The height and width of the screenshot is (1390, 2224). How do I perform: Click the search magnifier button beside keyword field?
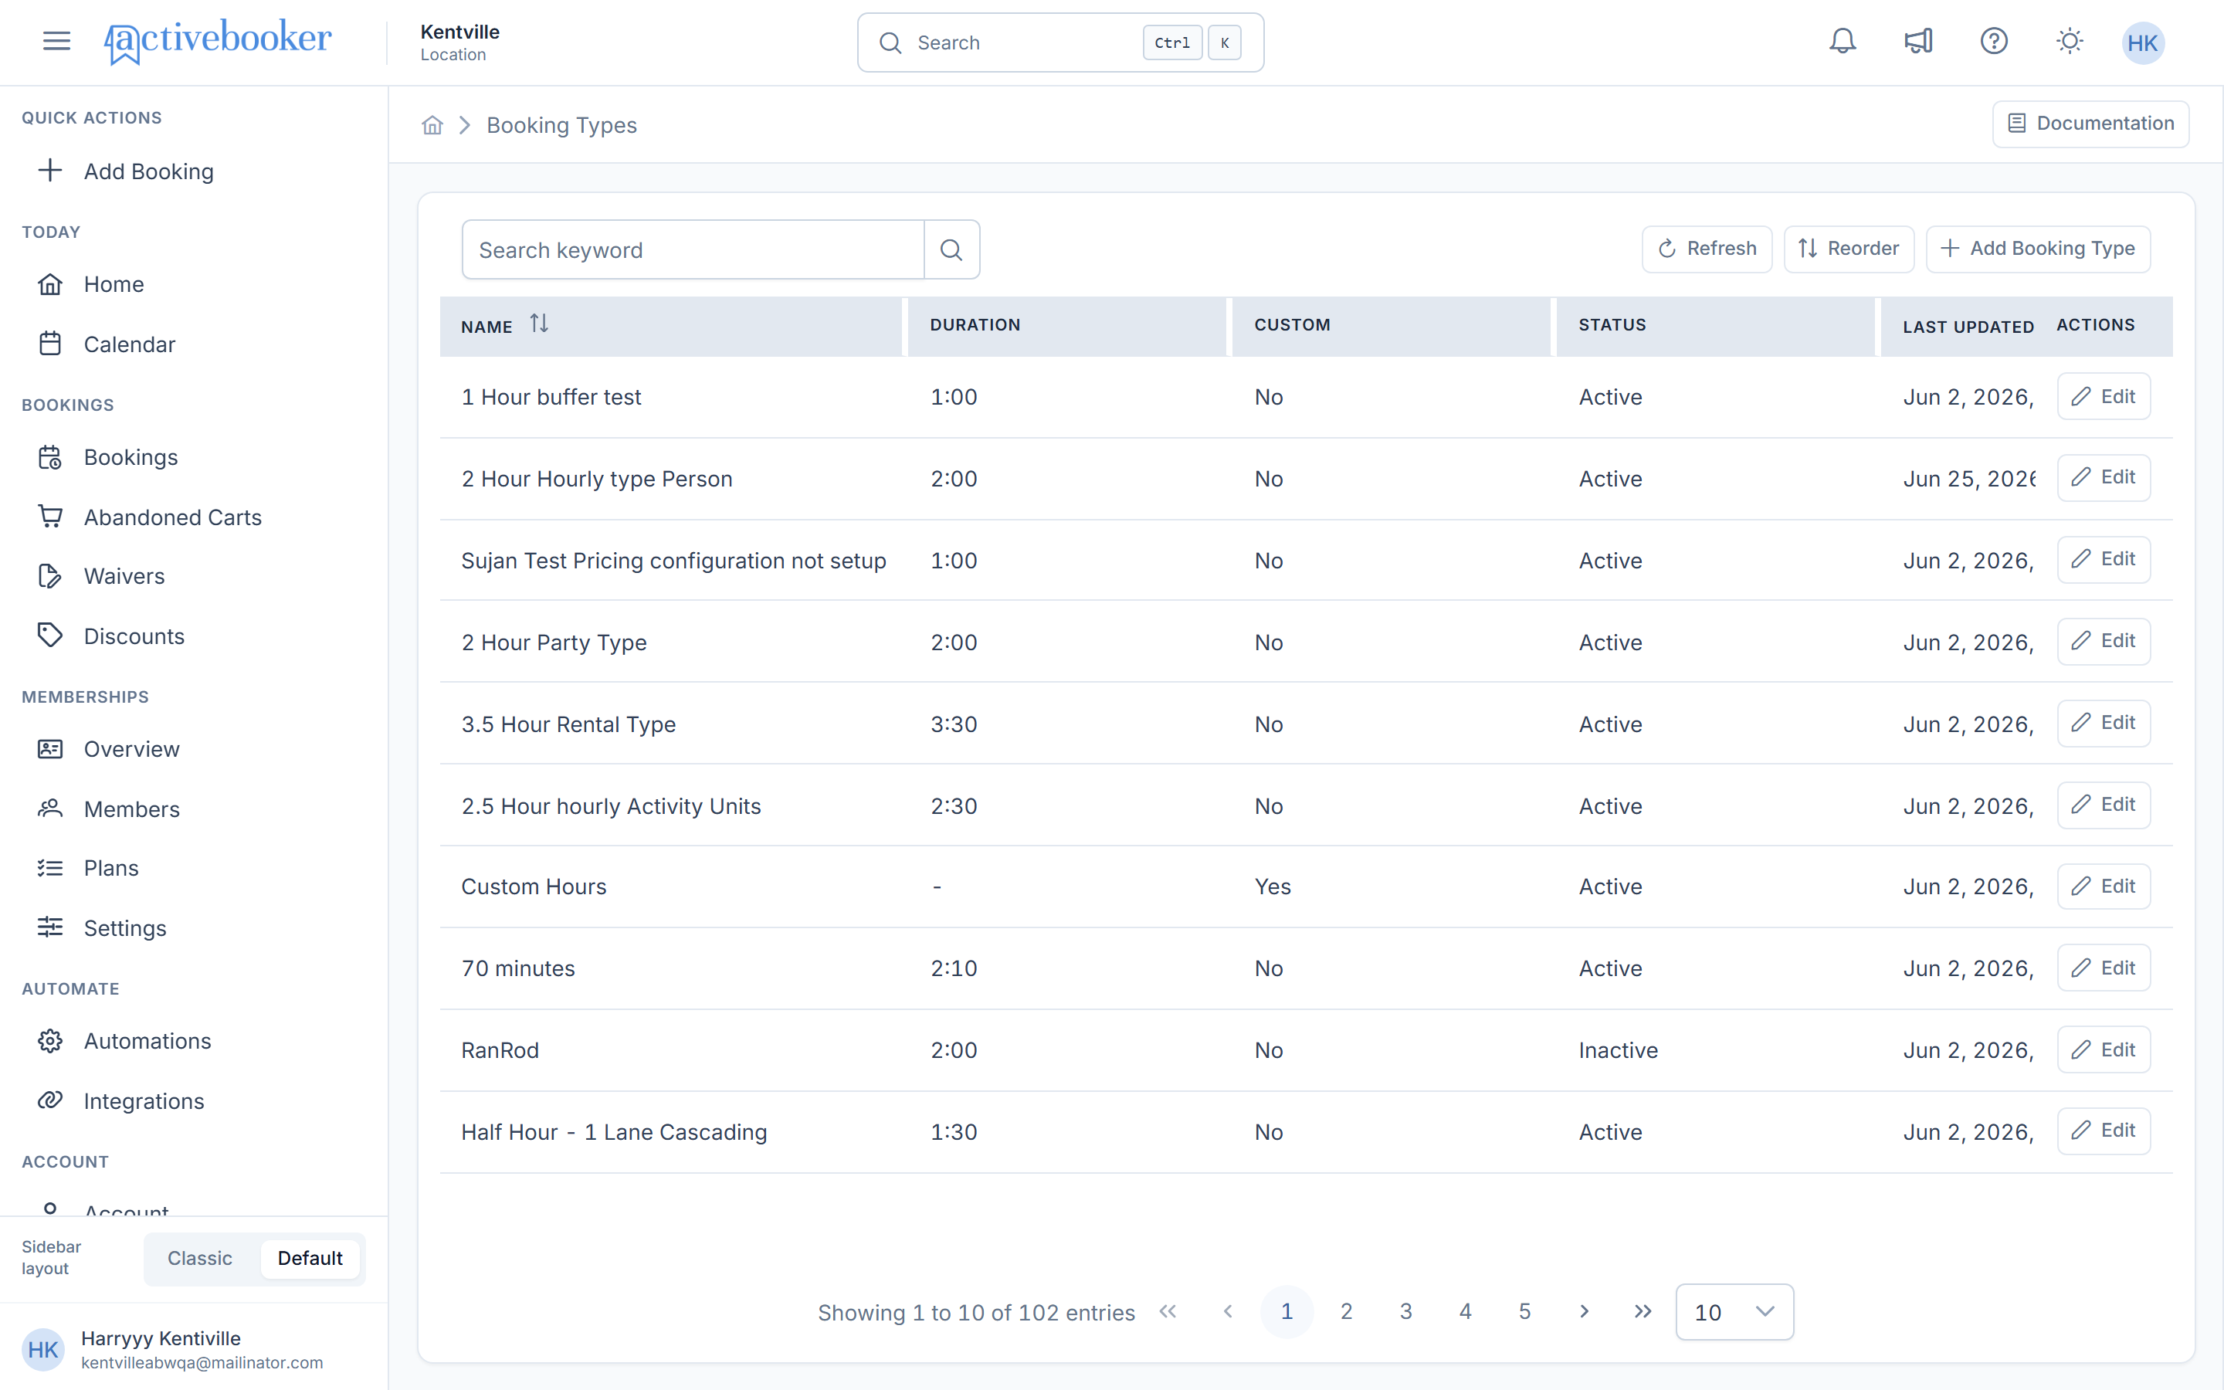[x=951, y=249]
